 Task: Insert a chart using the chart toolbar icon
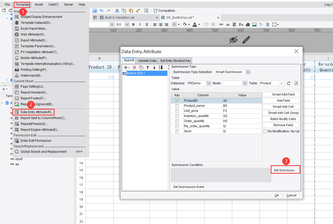point(248,24)
